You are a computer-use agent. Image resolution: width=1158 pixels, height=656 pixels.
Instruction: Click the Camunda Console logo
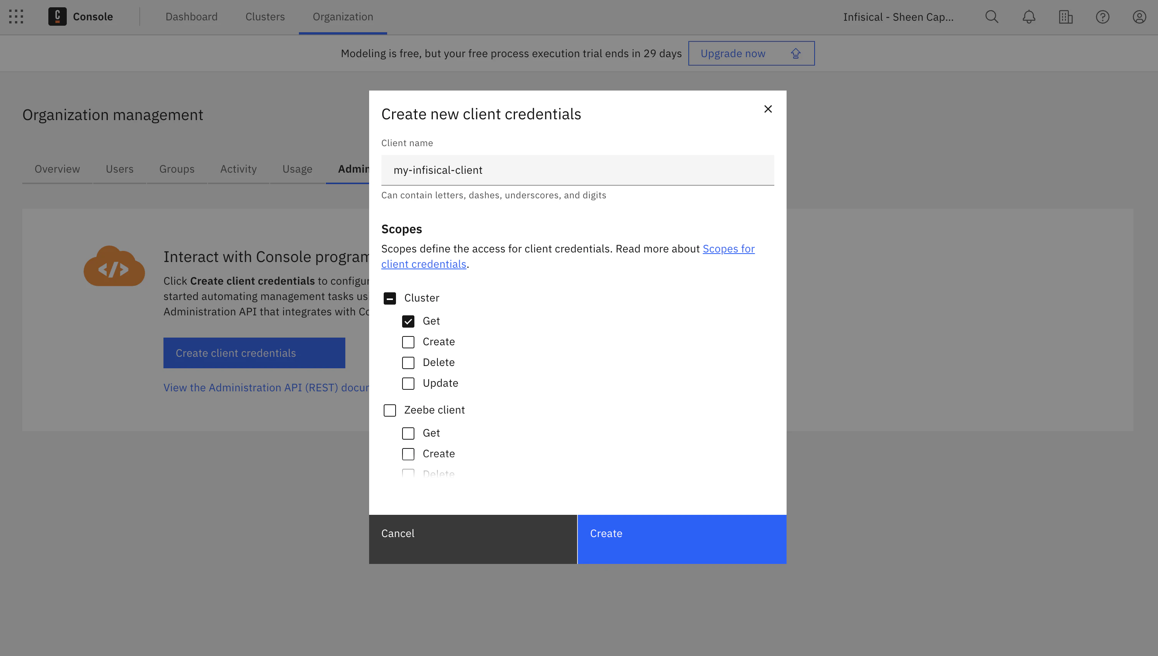pos(57,16)
